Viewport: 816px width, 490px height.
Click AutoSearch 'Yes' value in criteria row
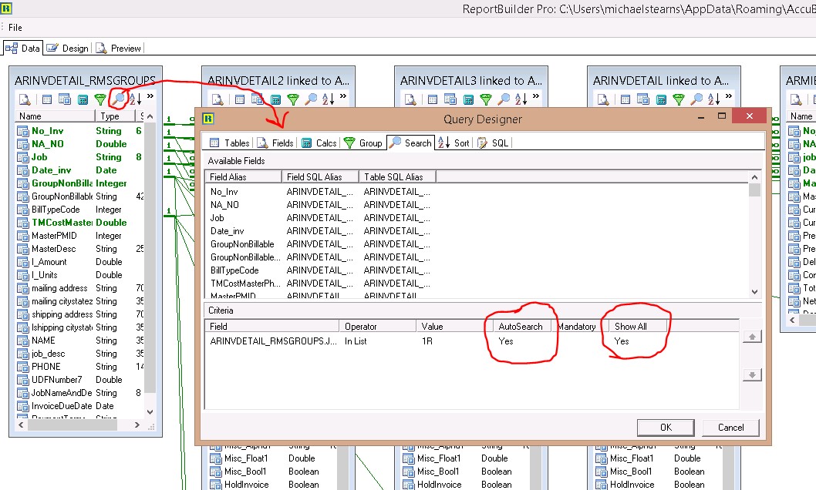[506, 341]
